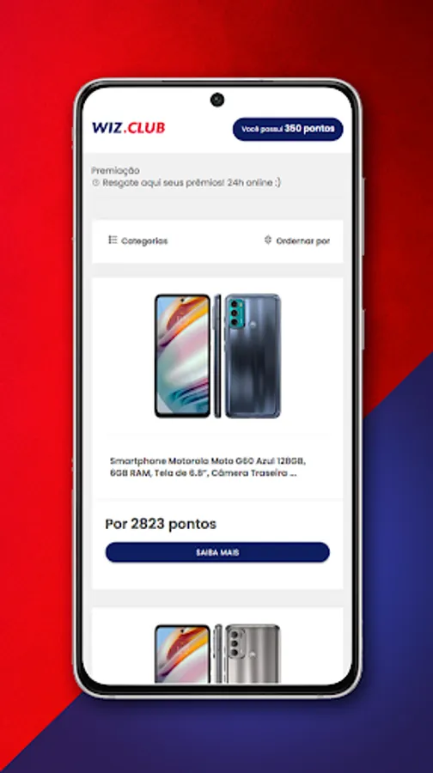Tap the blue phone's rear camera module
433x773 pixels.
point(235,313)
